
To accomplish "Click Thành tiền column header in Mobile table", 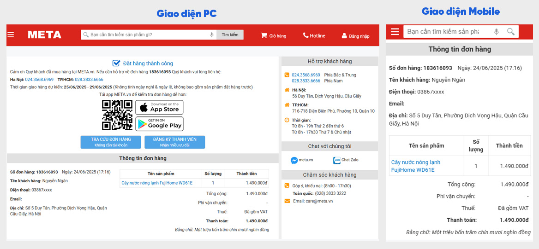I will coord(509,146).
